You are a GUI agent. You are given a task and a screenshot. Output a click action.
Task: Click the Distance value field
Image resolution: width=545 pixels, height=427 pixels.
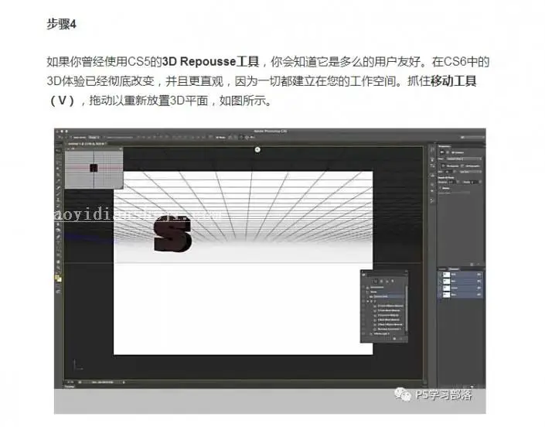pos(451,182)
